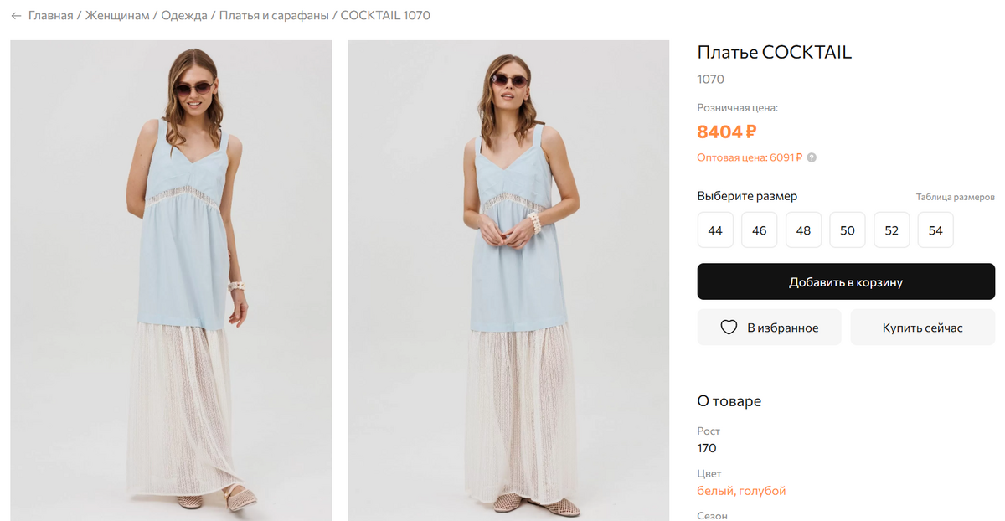
Task: Open Платья и сарафаны breadcrumb category
Action: point(274,16)
